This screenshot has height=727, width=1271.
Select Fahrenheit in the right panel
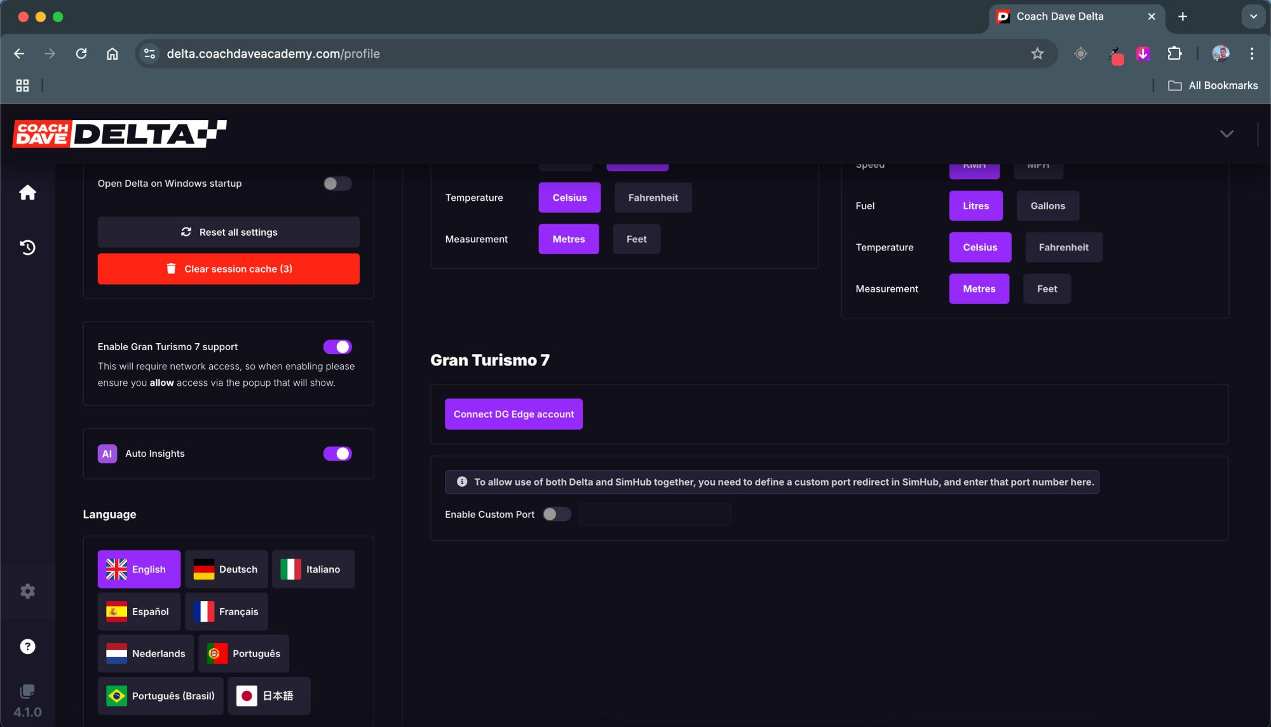pos(1063,247)
